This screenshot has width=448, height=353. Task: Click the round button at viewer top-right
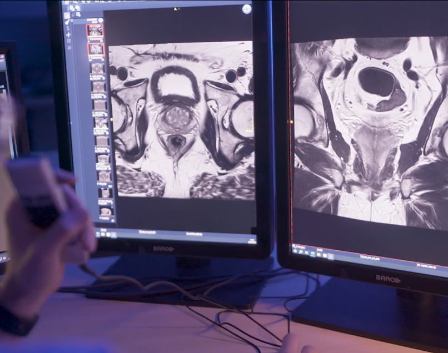[247, 9]
